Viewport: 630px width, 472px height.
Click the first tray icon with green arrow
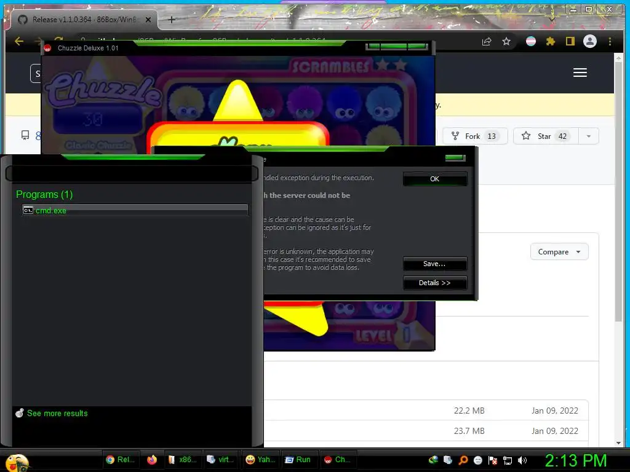[433, 460]
